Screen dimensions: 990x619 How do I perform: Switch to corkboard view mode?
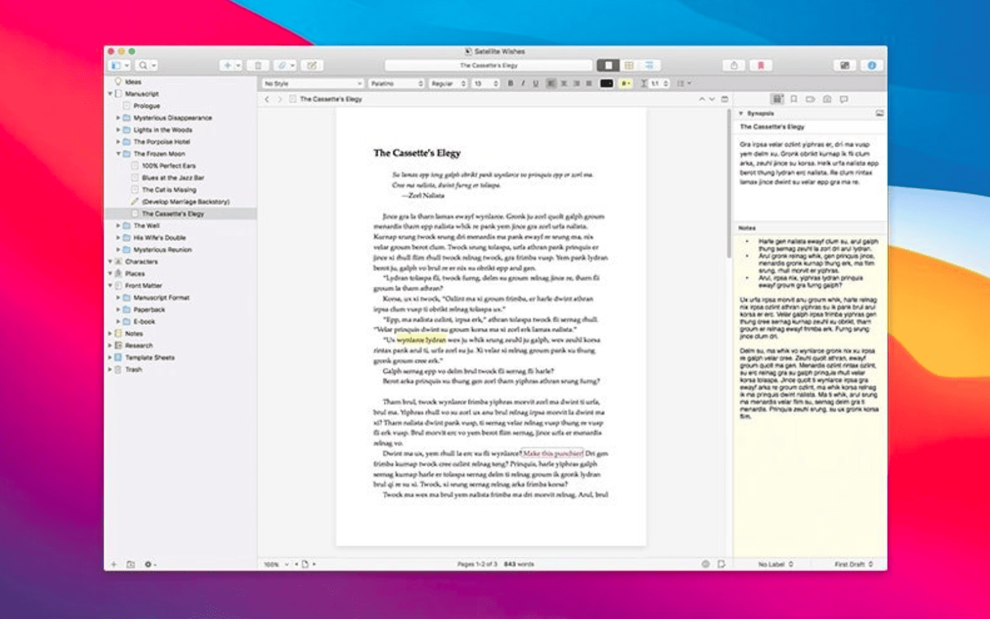coord(629,65)
